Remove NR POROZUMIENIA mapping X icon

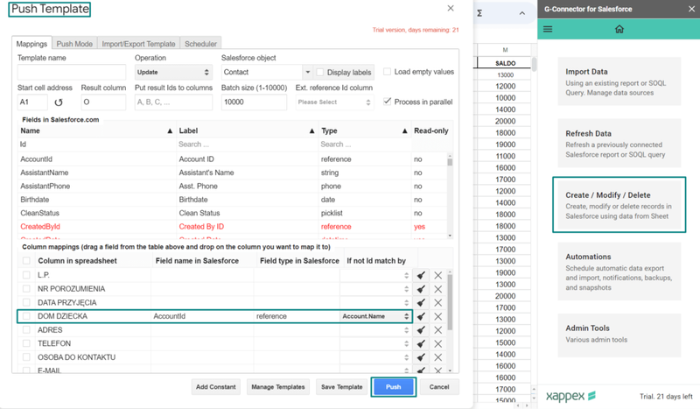(x=438, y=289)
